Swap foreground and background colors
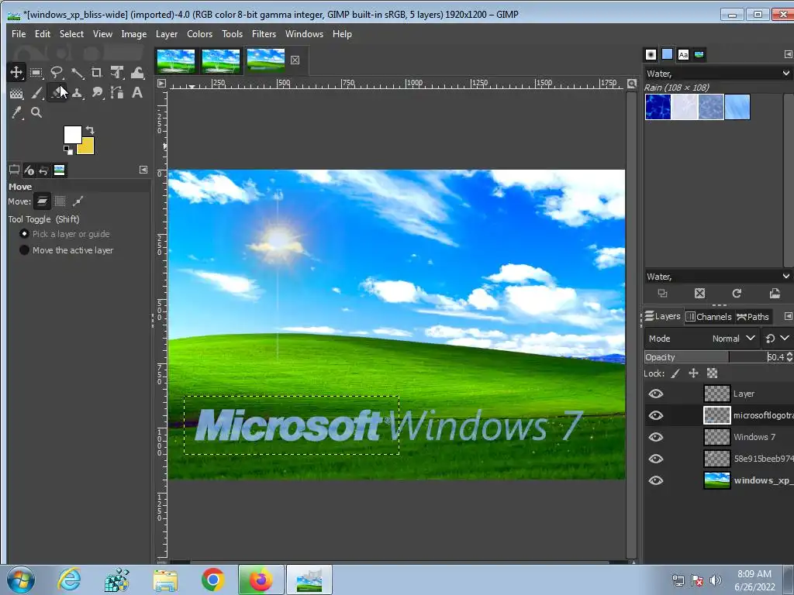 click(x=90, y=130)
